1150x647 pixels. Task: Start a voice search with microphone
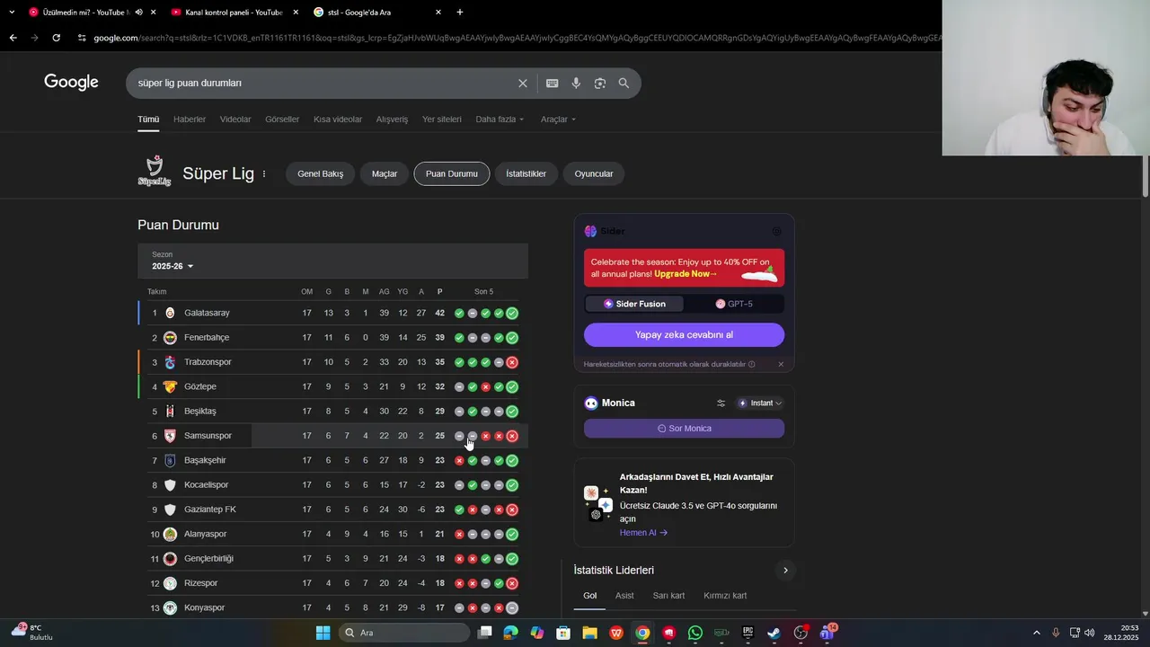pyautogui.click(x=576, y=83)
